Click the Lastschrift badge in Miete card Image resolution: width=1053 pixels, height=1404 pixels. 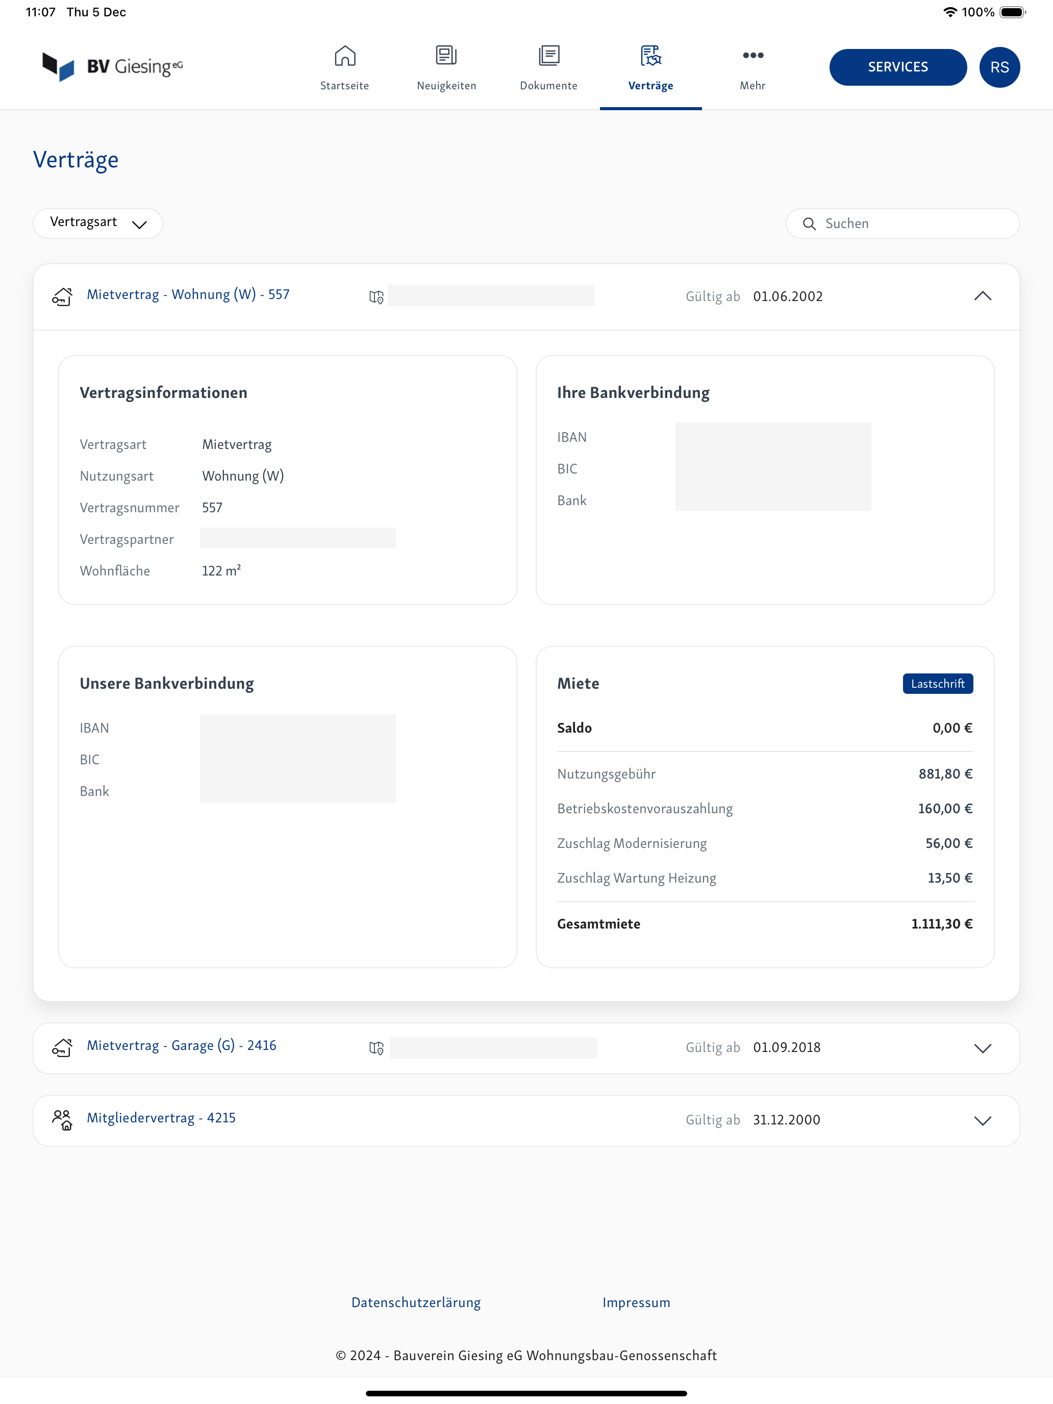(x=938, y=684)
